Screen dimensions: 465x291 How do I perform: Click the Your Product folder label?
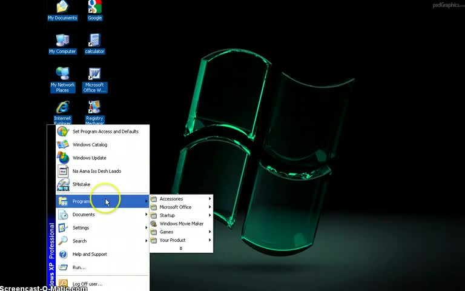point(173,240)
